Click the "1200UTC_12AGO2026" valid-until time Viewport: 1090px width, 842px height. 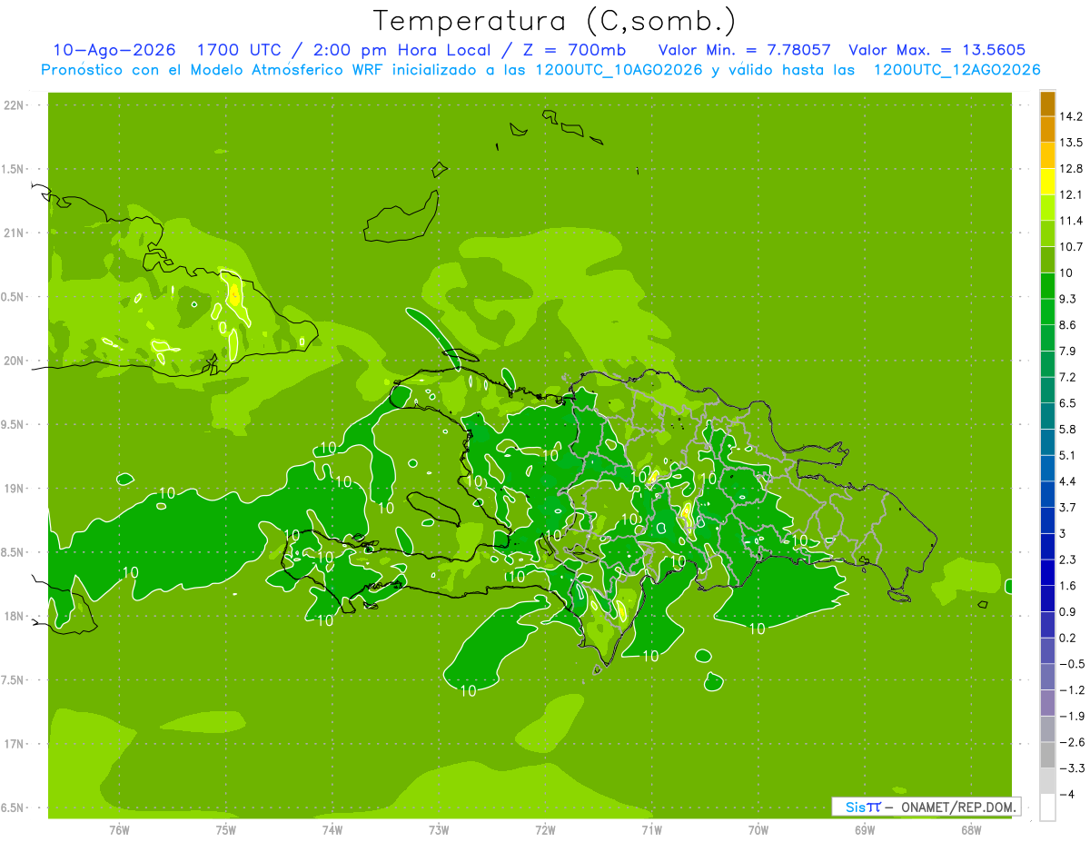(956, 70)
